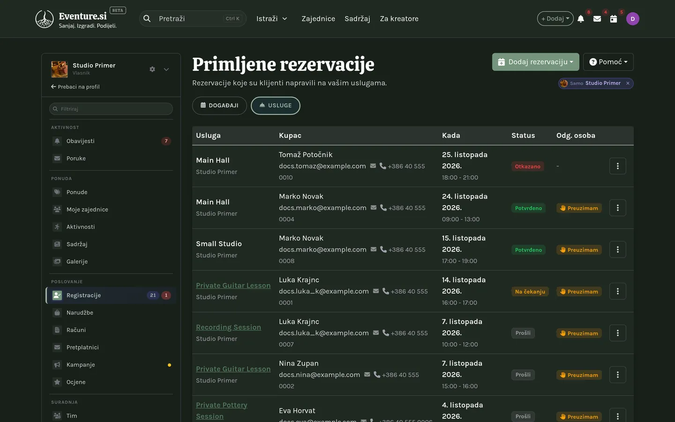Open actions menu for reservation 0001

618,291
